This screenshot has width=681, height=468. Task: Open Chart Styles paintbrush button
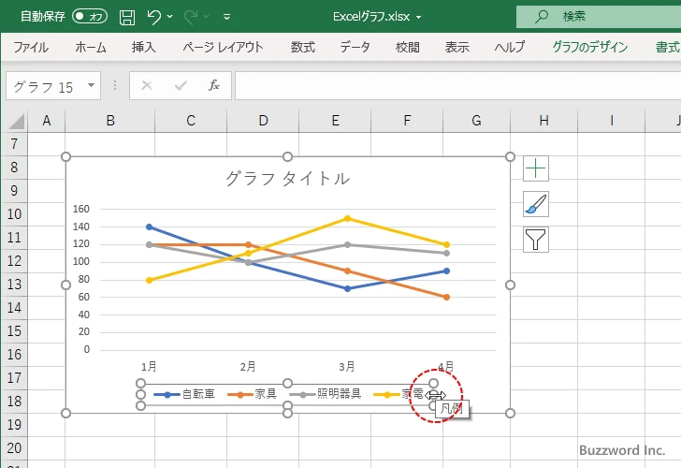[x=536, y=204]
